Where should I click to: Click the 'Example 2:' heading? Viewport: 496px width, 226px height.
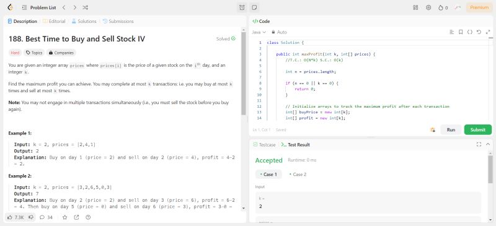[20, 176]
